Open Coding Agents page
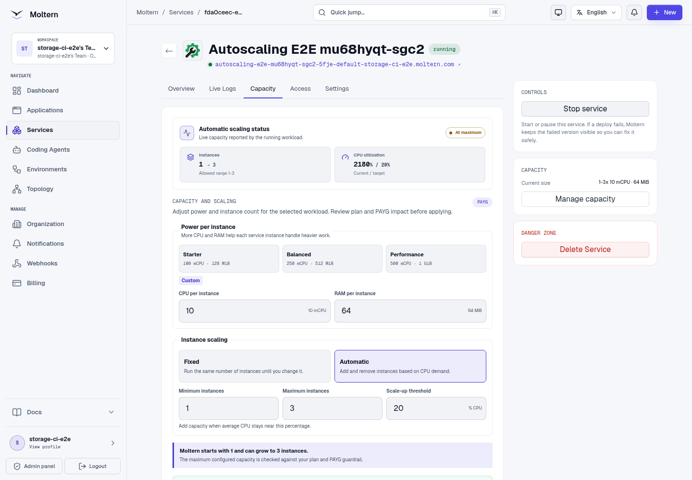This screenshot has width=692, height=480. [x=62, y=150]
